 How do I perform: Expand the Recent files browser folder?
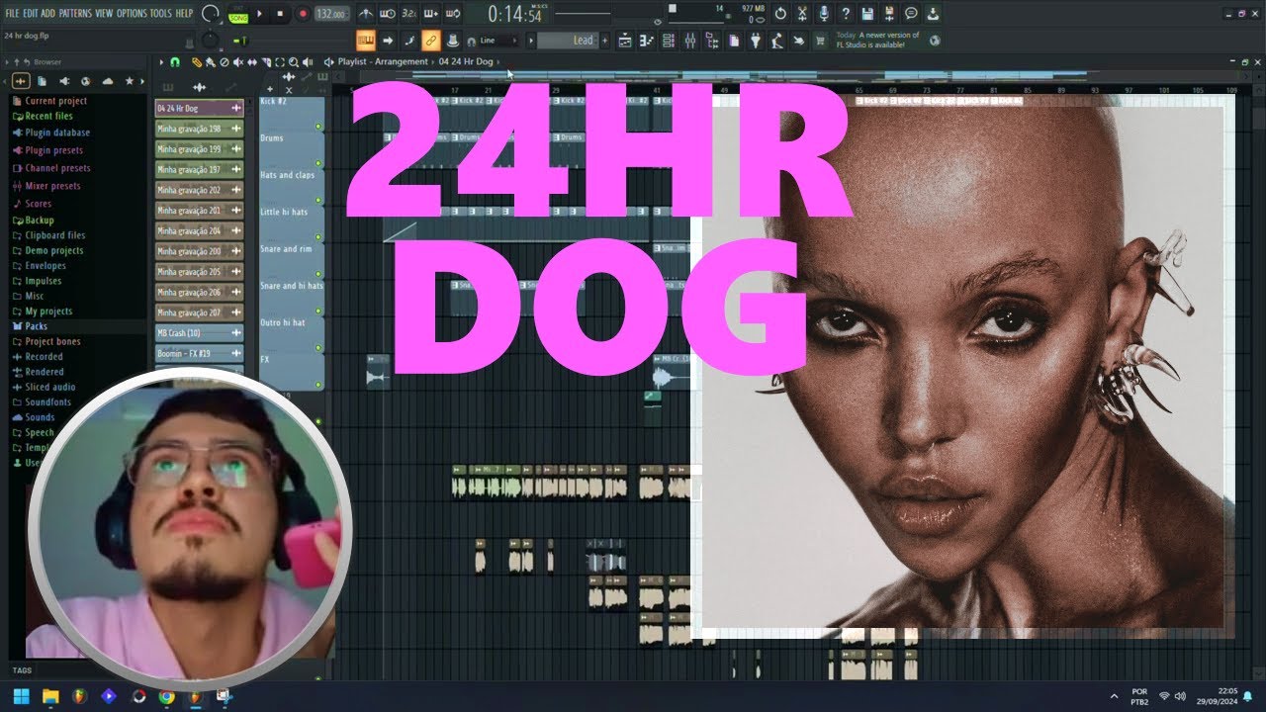pyautogui.click(x=48, y=116)
